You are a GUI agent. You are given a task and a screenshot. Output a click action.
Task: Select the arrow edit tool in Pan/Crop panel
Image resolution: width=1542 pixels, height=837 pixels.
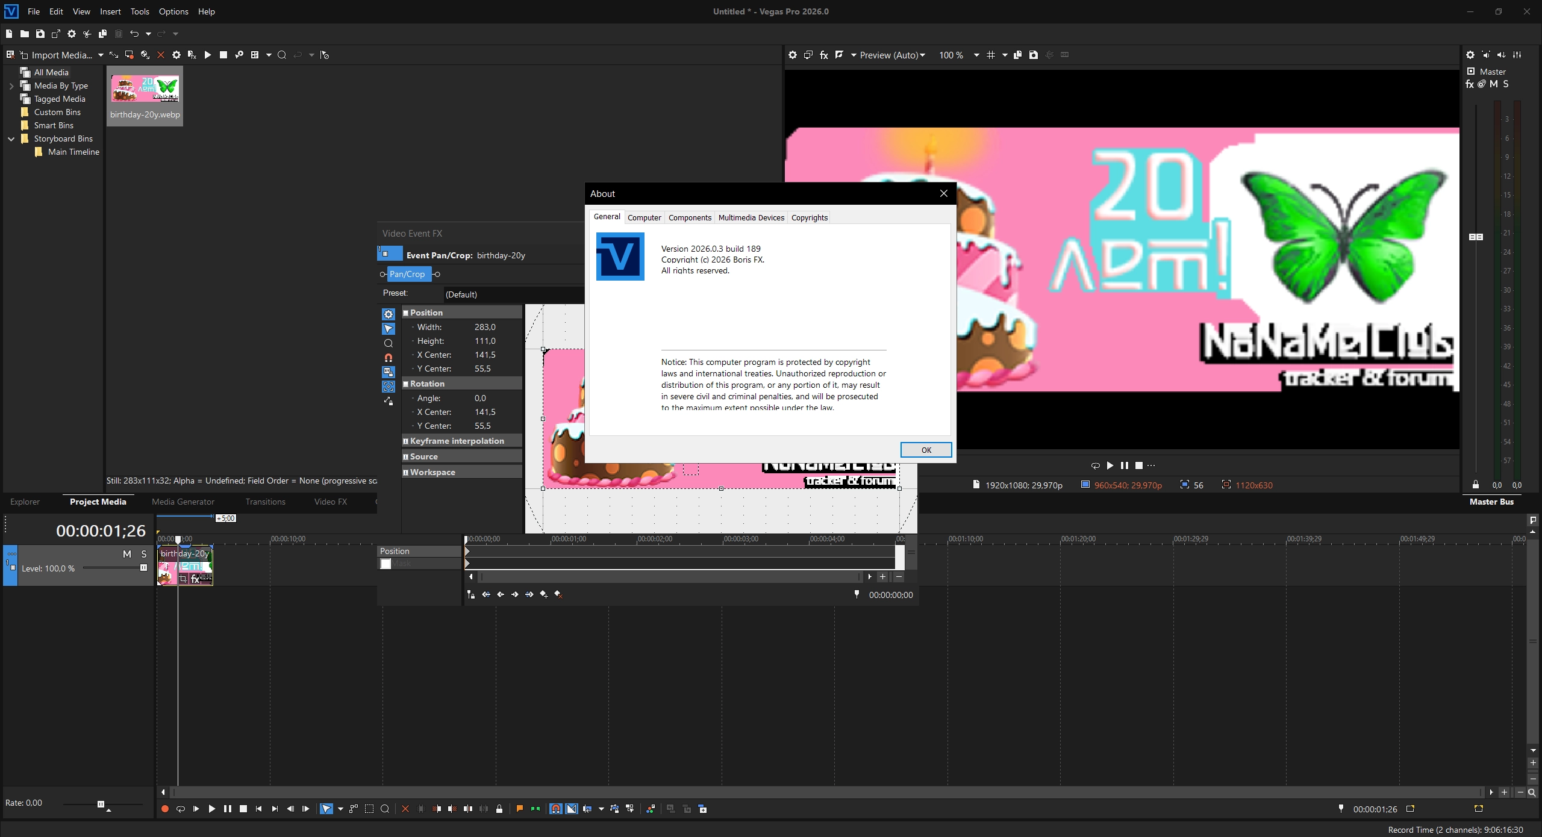pos(389,329)
